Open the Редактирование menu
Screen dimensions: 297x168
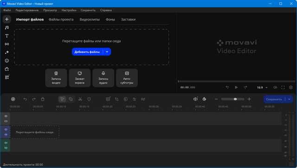pos(27,10)
